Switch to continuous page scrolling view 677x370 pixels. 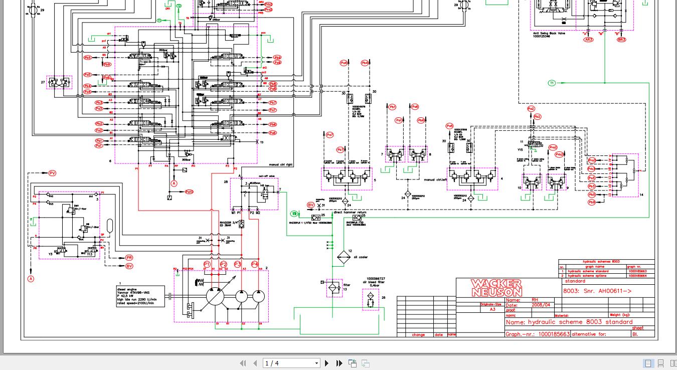point(660,363)
